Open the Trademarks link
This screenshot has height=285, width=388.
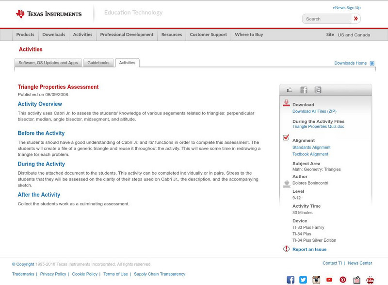coord(23,274)
